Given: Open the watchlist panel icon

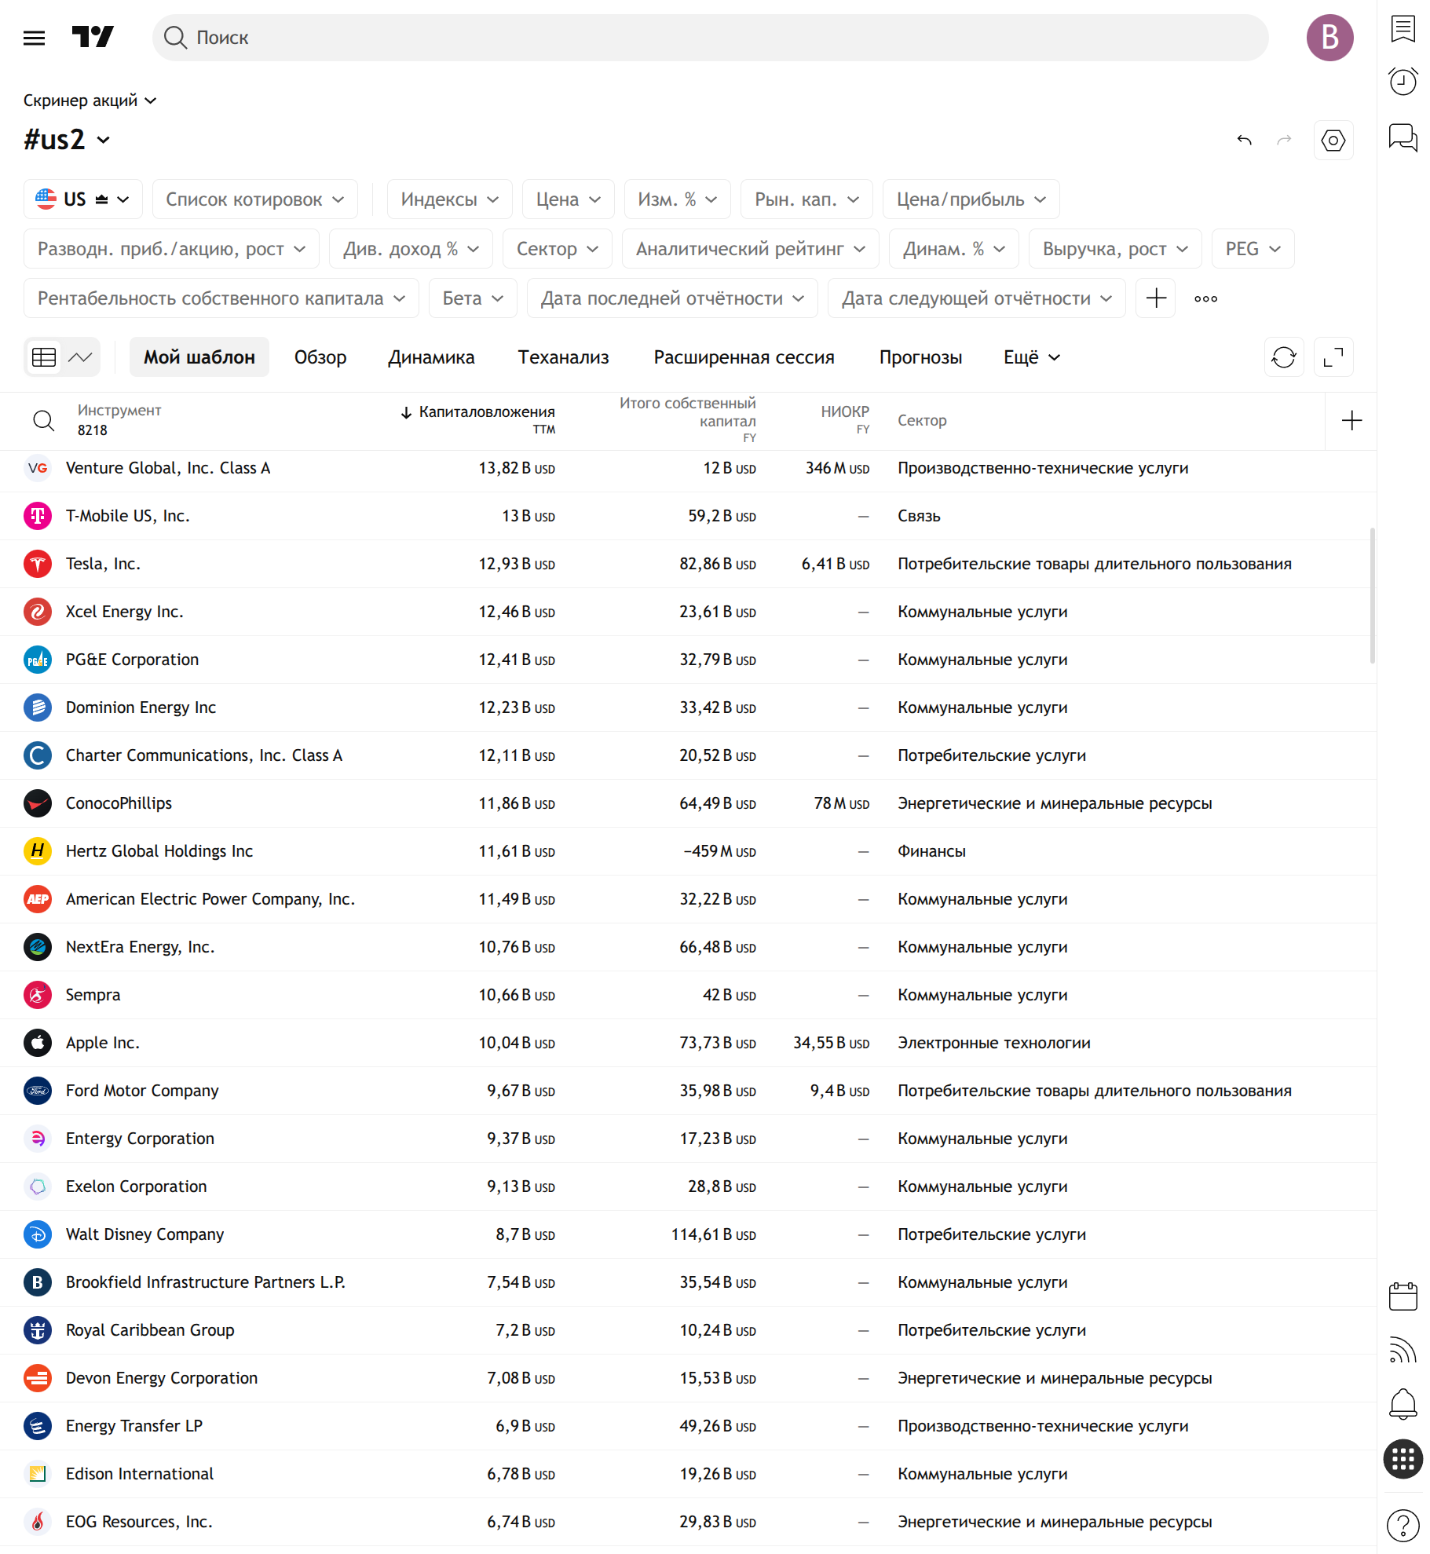Looking at the screenshot, I should tap(1403, 29).
